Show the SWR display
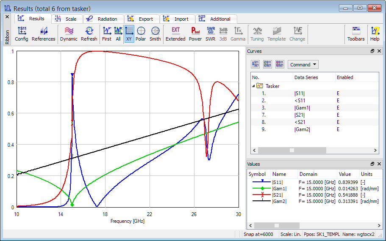Screen dimensions: 386x241 coord(211,34)
